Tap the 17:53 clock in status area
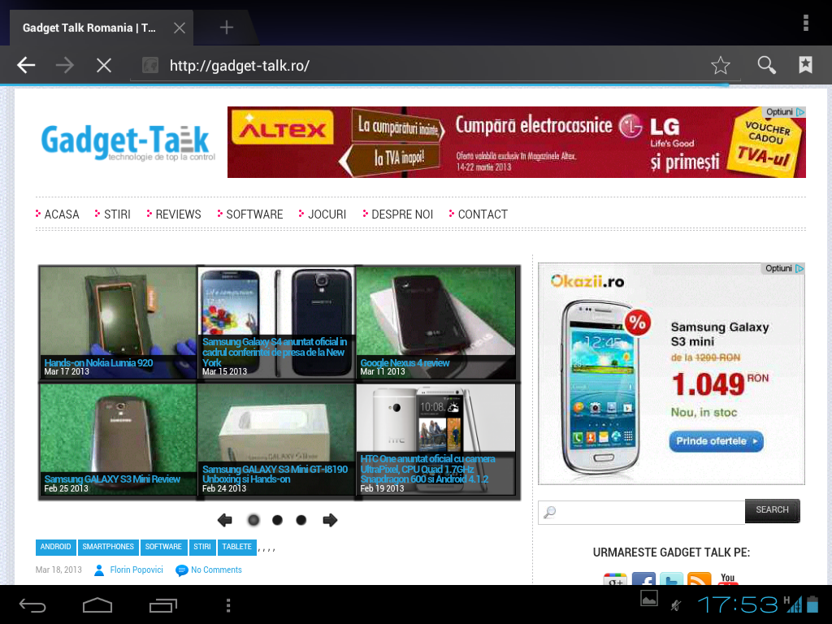Screen dimensions: 832x624 pyautogui.click(x=738, y=604)
